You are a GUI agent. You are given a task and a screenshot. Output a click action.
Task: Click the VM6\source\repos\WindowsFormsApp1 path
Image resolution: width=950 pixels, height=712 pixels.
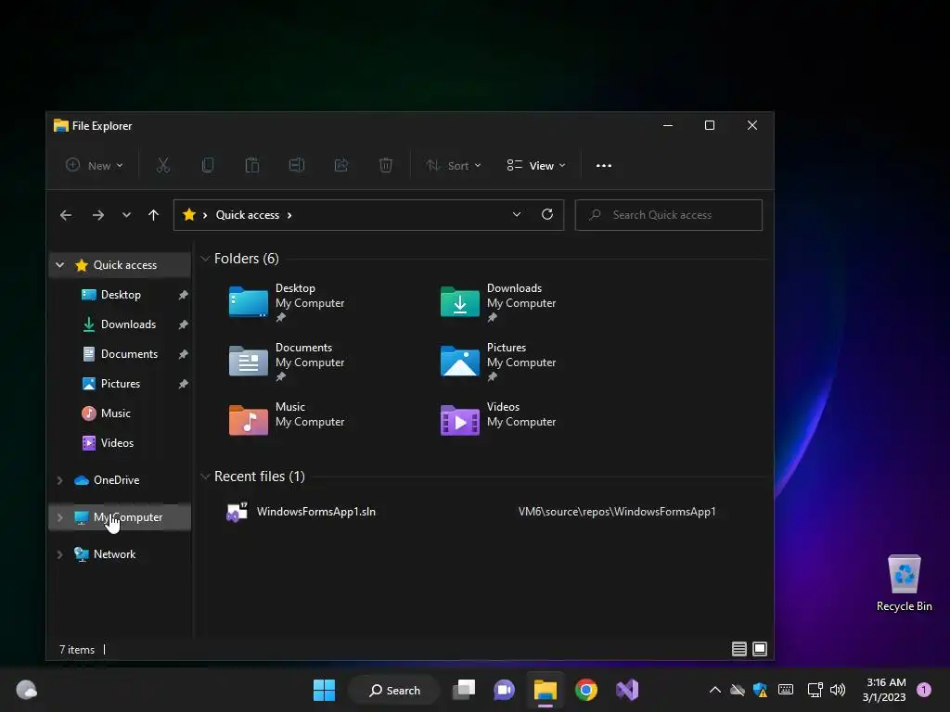click(617, 512)
